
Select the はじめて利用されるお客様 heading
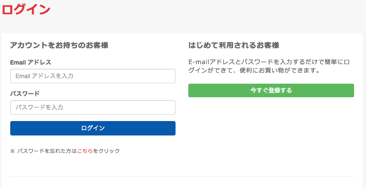[x=233, y=45]
